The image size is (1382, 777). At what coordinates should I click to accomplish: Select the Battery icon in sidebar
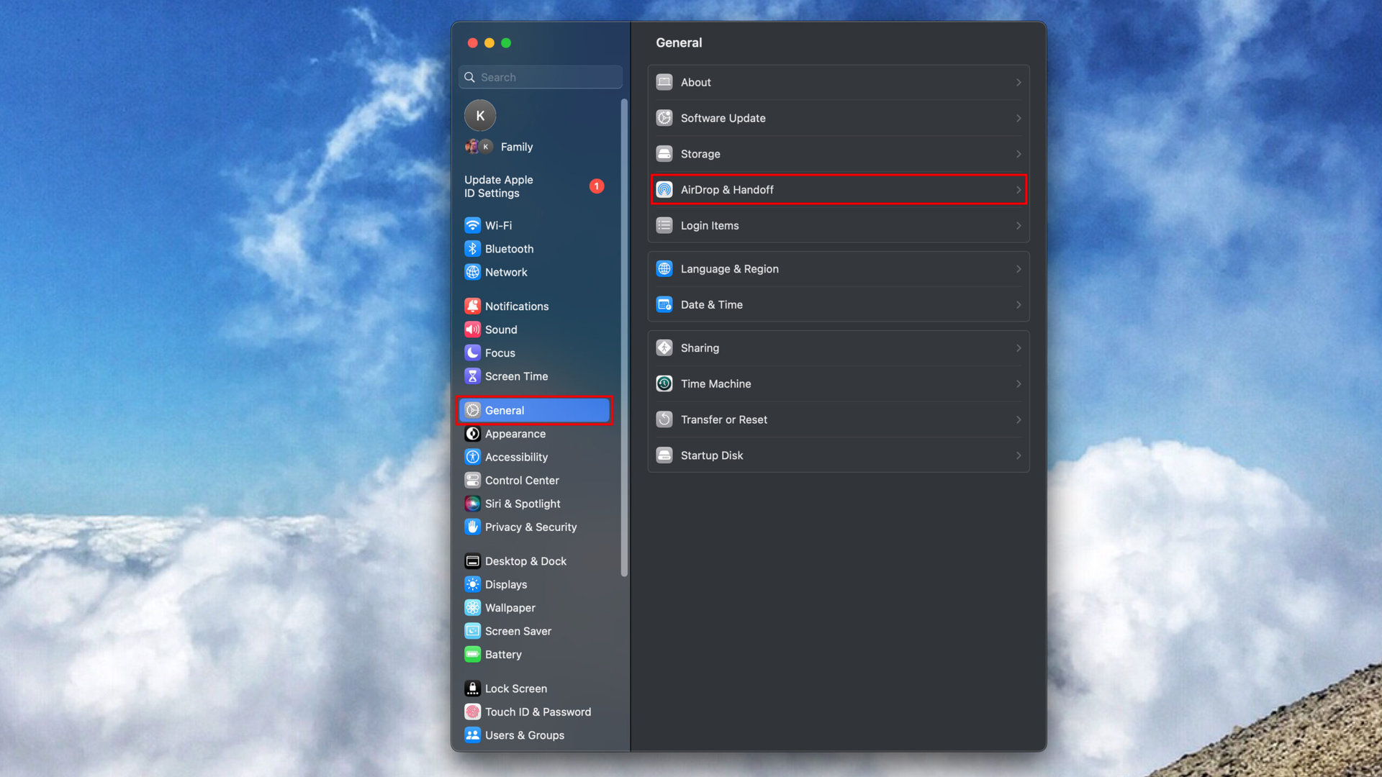[472, 655]
